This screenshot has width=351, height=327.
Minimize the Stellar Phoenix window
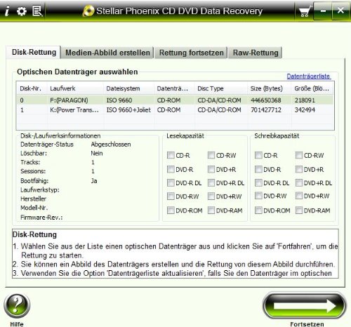pos(323,11)
